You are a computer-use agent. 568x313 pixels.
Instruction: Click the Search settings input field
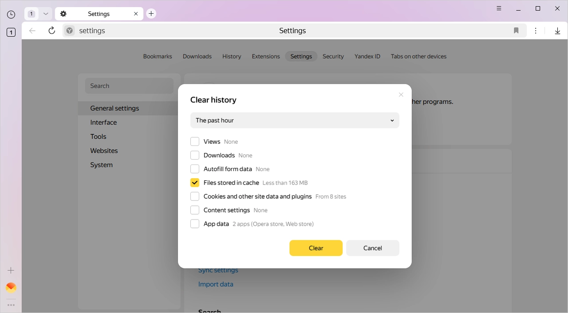(129, 86)
